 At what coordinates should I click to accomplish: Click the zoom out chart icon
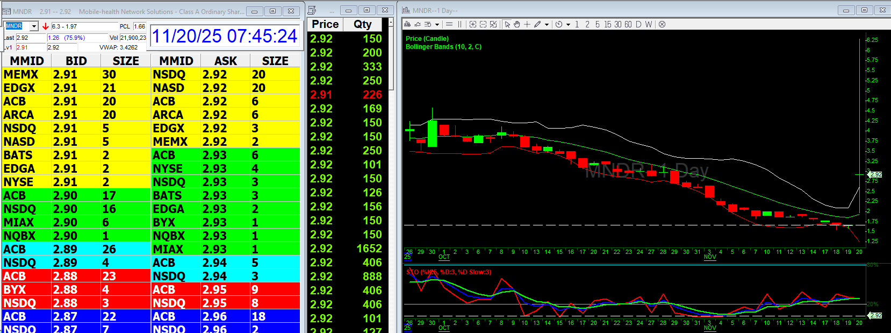[483, 24]
